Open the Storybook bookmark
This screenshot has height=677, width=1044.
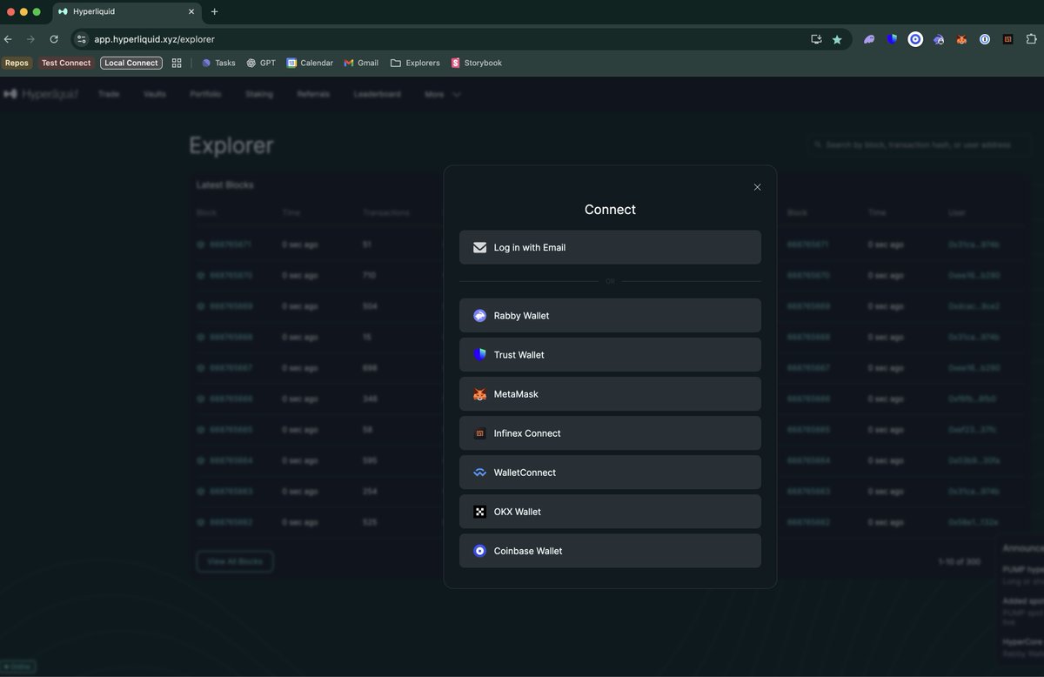(477, 63)
